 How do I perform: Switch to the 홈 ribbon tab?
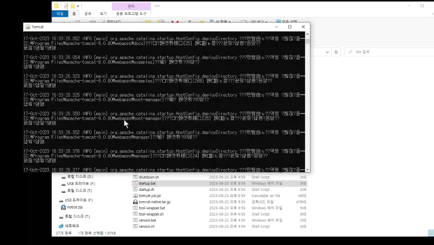click(74, 14)
